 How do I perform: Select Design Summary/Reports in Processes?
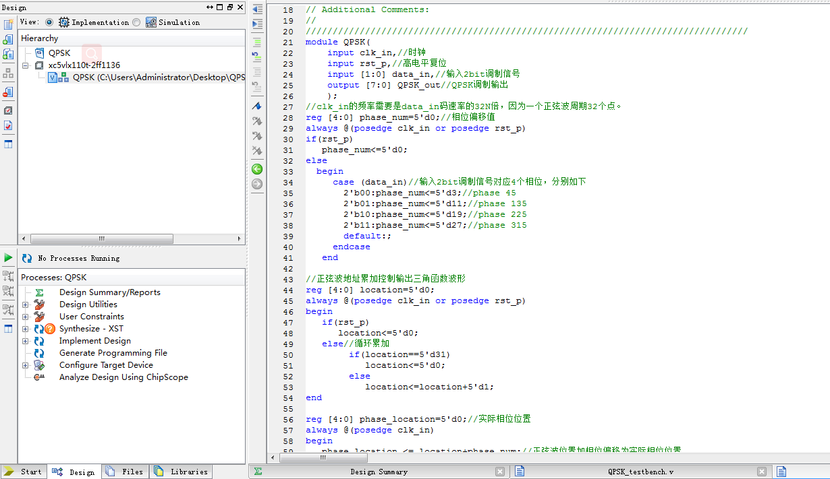coord(109,292)
